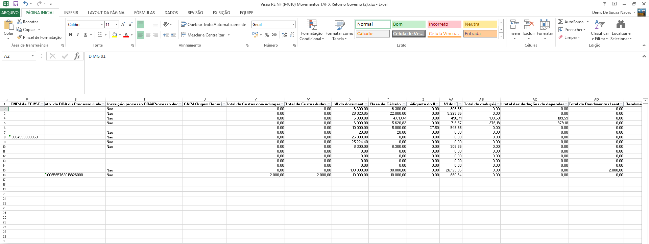Switch to the INSERIR tab
649x244 pixels.
coord(71,13)
